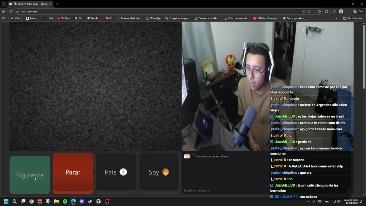Viewport: 366px width, 206px height.
Task: Open Netflix bookmark
Action: 107,18
